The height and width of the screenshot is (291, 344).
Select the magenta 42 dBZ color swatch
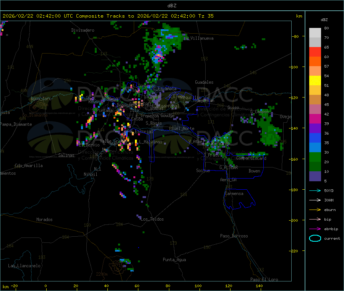click(x=315, y=119)
